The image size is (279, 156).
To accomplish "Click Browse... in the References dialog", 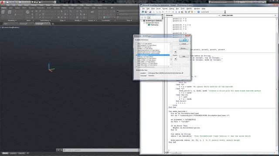I will (x=184, y=48).
